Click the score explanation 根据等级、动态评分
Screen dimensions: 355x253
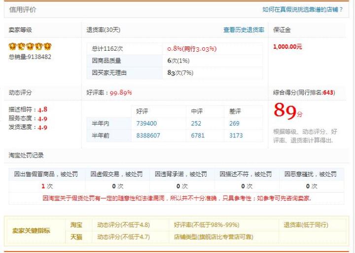coord(305,136)
